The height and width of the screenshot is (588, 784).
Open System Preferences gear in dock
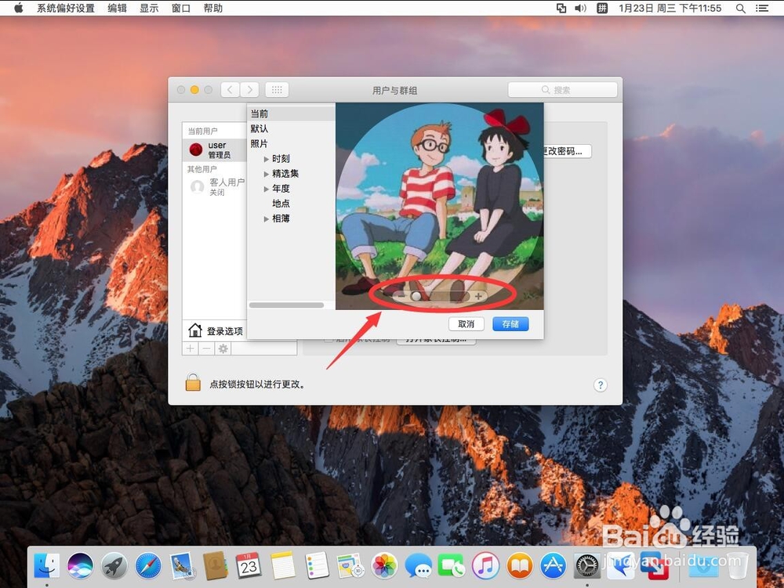[x=587, y=565]
